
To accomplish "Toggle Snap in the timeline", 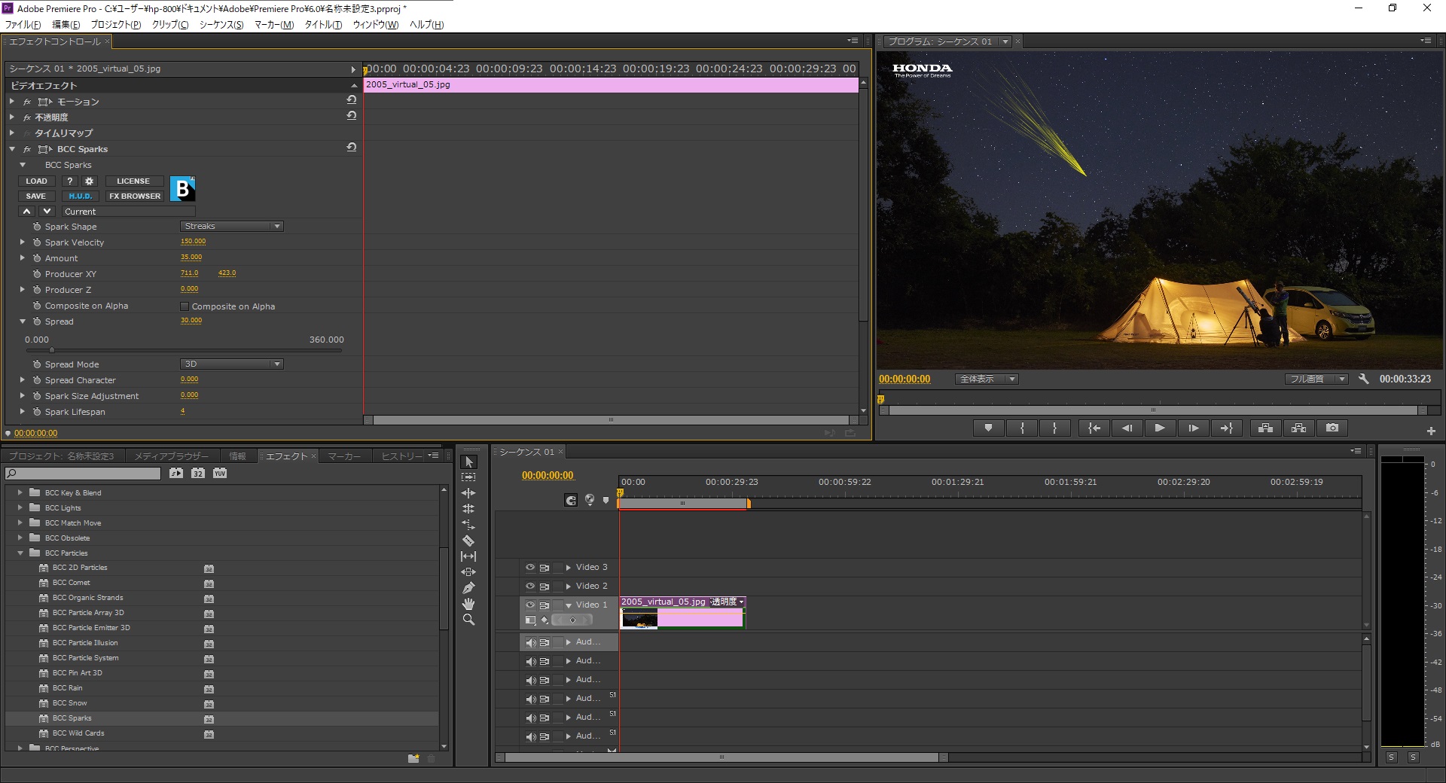I will point(571,500).
